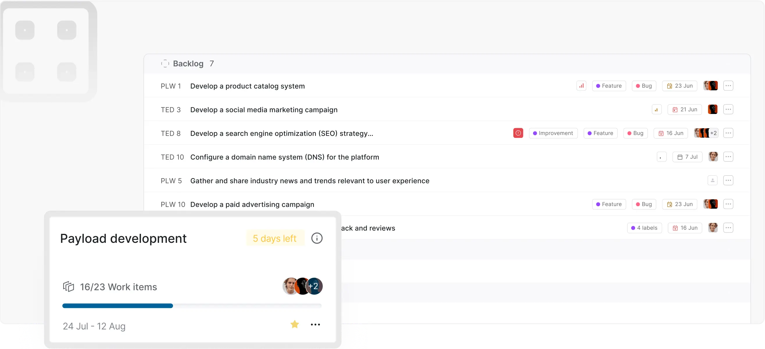Toggle the favorite star on Payload development card
765x349 pixels.
click(x=294, y=324)
